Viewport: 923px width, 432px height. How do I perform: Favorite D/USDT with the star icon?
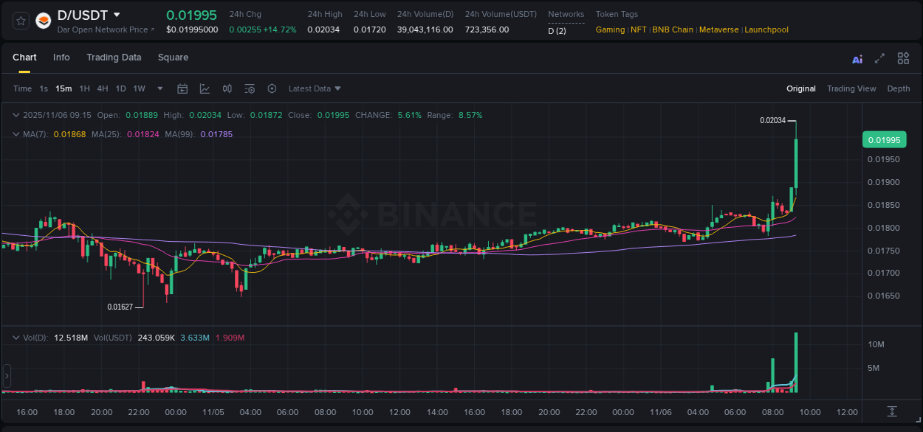click(20, 20)
